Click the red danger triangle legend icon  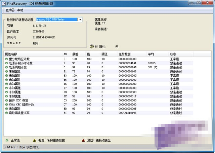83,140
